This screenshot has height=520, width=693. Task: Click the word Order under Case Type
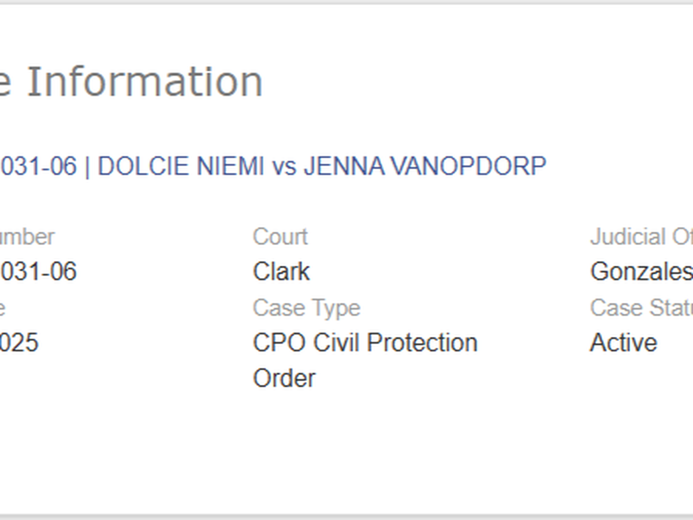point(284,378)
